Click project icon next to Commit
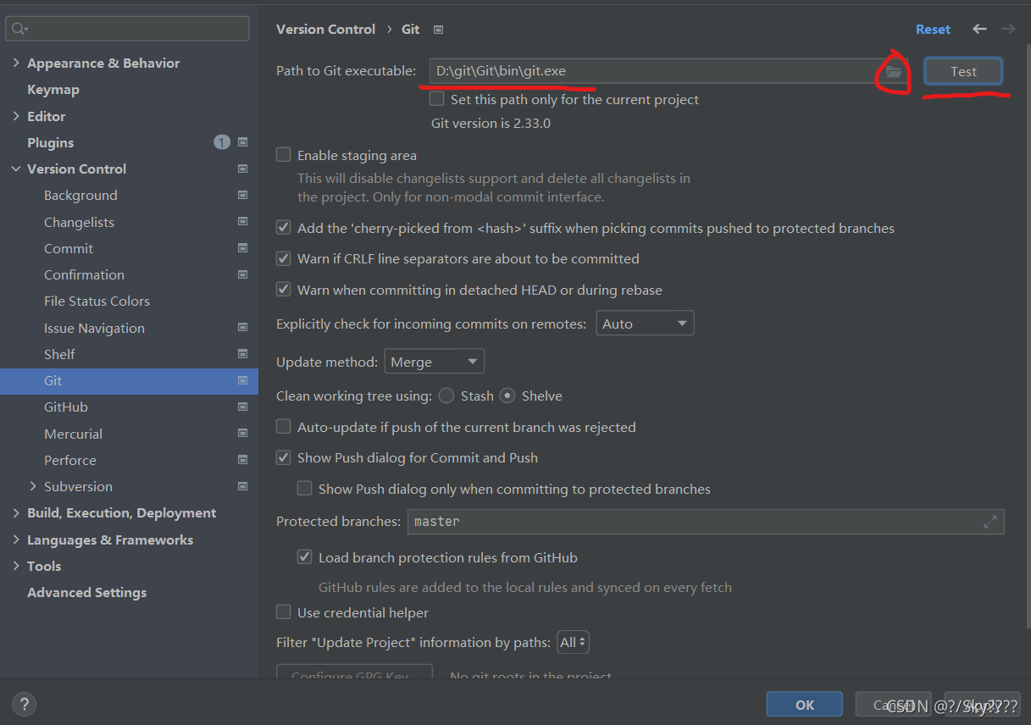The width and height of the screenshot is (1031, 725). pyautogui.click(x=243, y=248)
